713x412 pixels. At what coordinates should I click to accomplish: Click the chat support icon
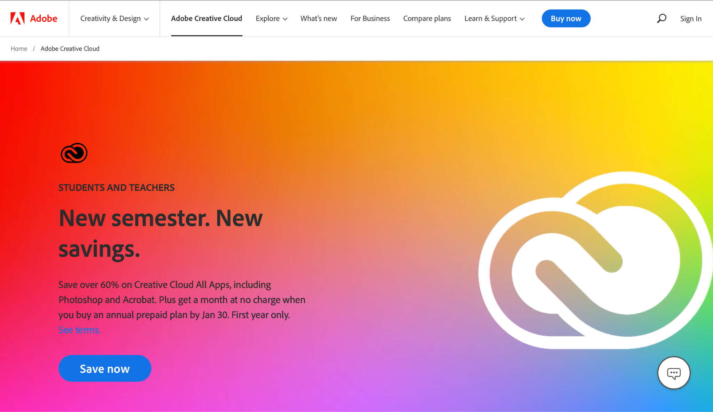[x=674, y=372]
